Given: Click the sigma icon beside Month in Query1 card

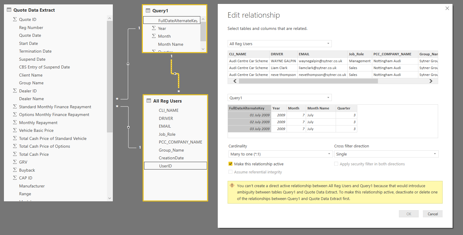Looking at the screenshot, I should click(154, 36).
